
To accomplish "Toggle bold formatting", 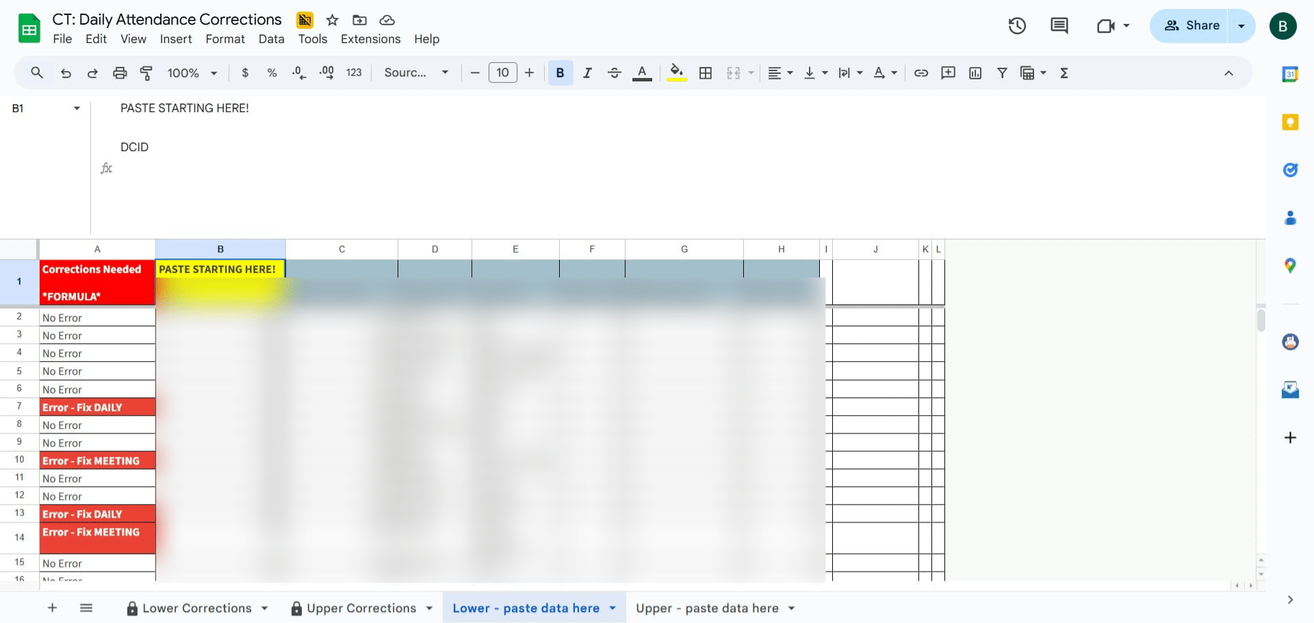I will pos(560,73).
